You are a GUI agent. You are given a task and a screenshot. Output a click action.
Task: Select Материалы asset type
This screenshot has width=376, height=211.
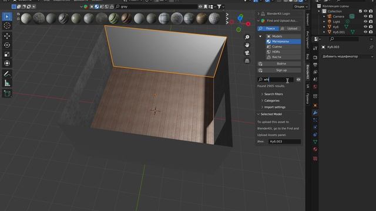(283, 42)
